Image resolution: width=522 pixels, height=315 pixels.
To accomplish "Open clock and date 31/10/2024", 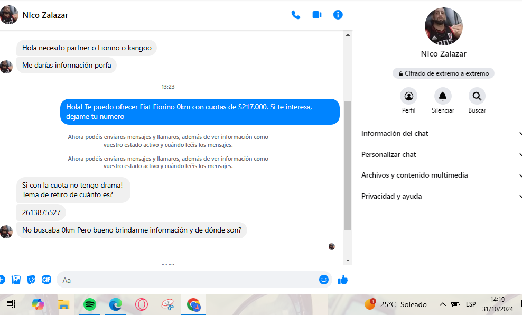I will (x=497, y=304).
